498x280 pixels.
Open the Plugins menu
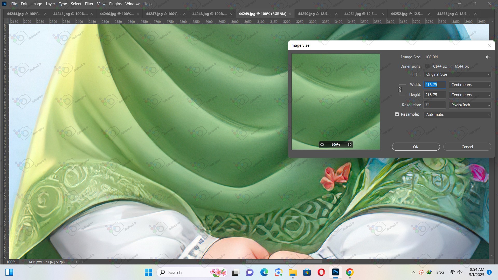[115, 4]
